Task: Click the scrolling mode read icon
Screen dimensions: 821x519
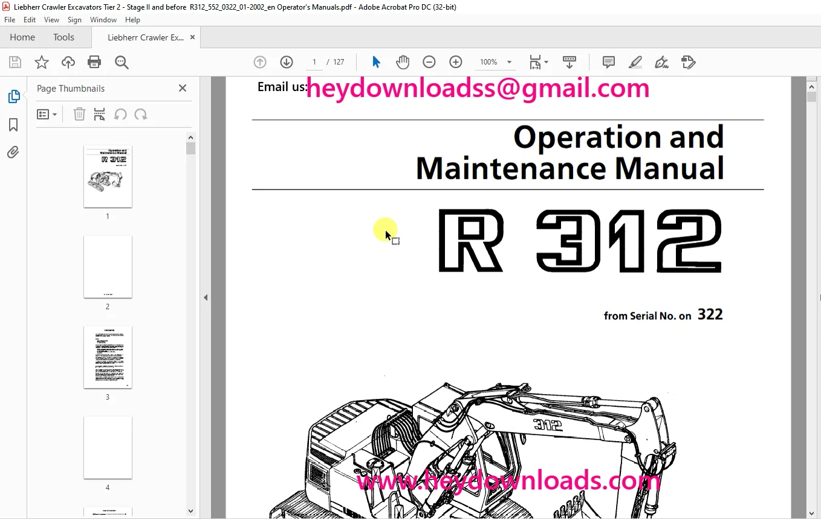Action: tap(569, 62)
